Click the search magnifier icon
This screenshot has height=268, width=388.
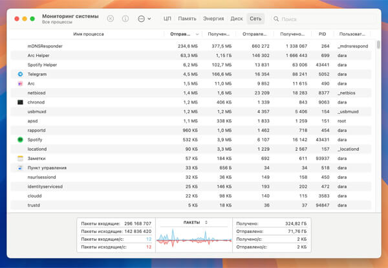click(276, 19)
